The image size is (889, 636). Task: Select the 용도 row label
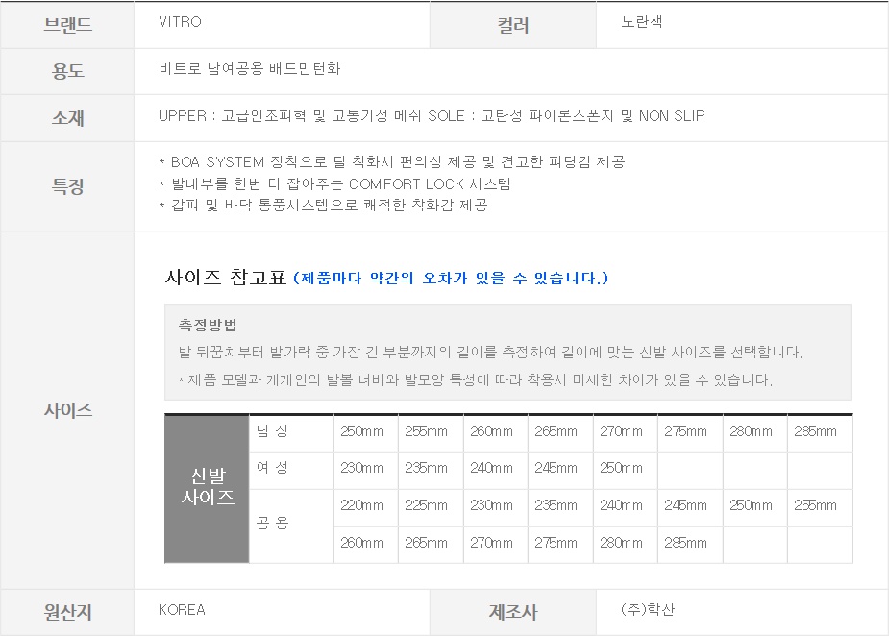click(x=67, y=71)
